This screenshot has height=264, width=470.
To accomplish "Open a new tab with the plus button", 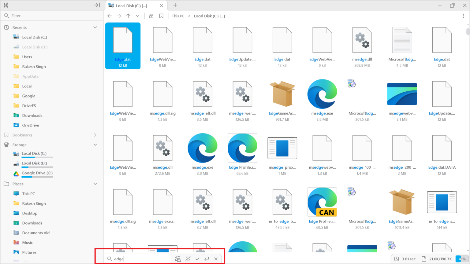I will point(175,5).
